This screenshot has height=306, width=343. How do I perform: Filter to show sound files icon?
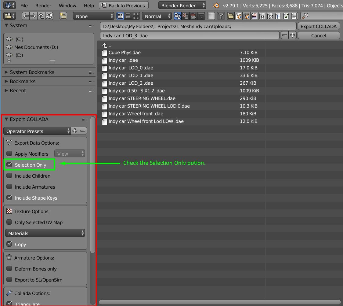point(286,16)
